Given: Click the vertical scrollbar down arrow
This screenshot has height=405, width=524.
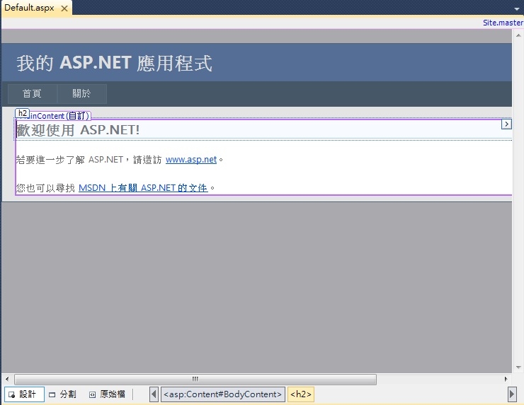Looking at the screenshot, I should tap(518, 368).
